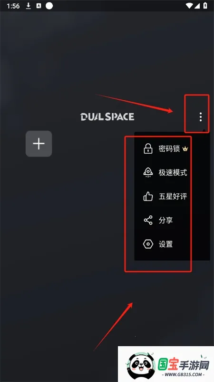Select 极速模式 menu entry
This screenshot has width=214, height=382.
(x=172, y=172)
